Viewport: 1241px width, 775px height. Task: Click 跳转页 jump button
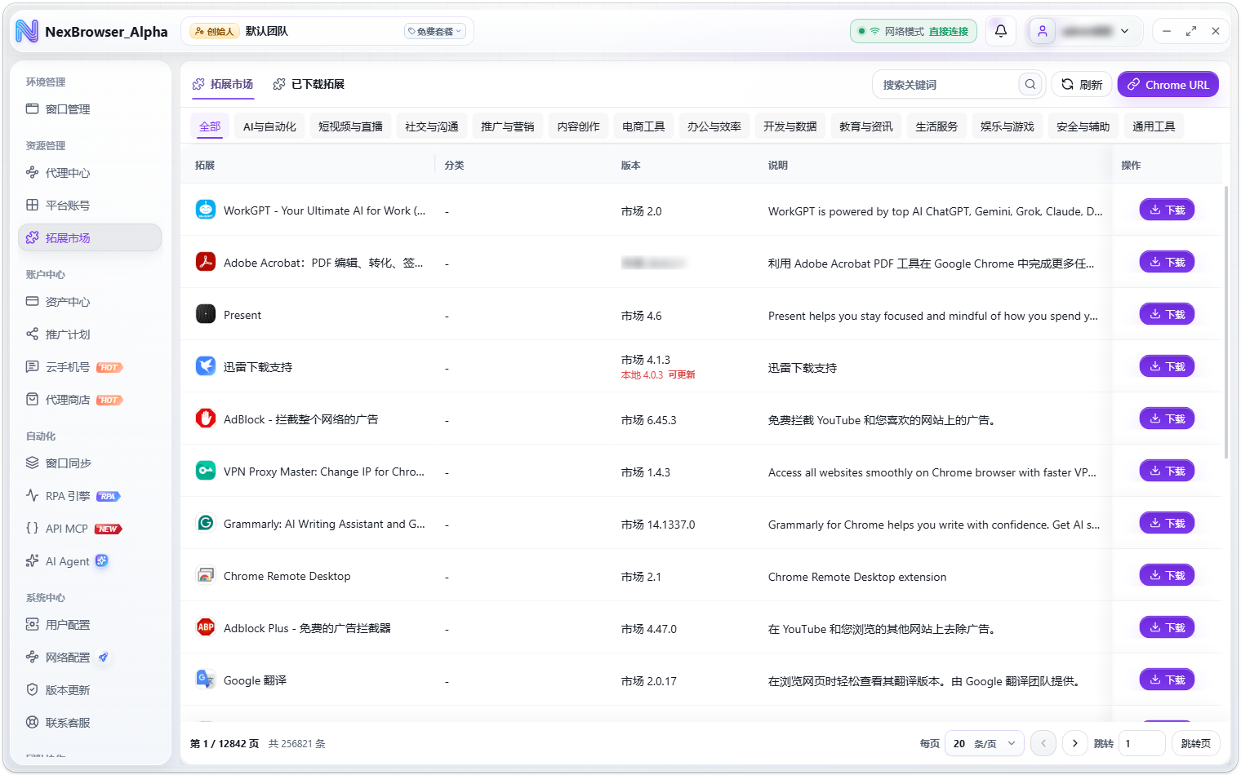coord(1196,743)
